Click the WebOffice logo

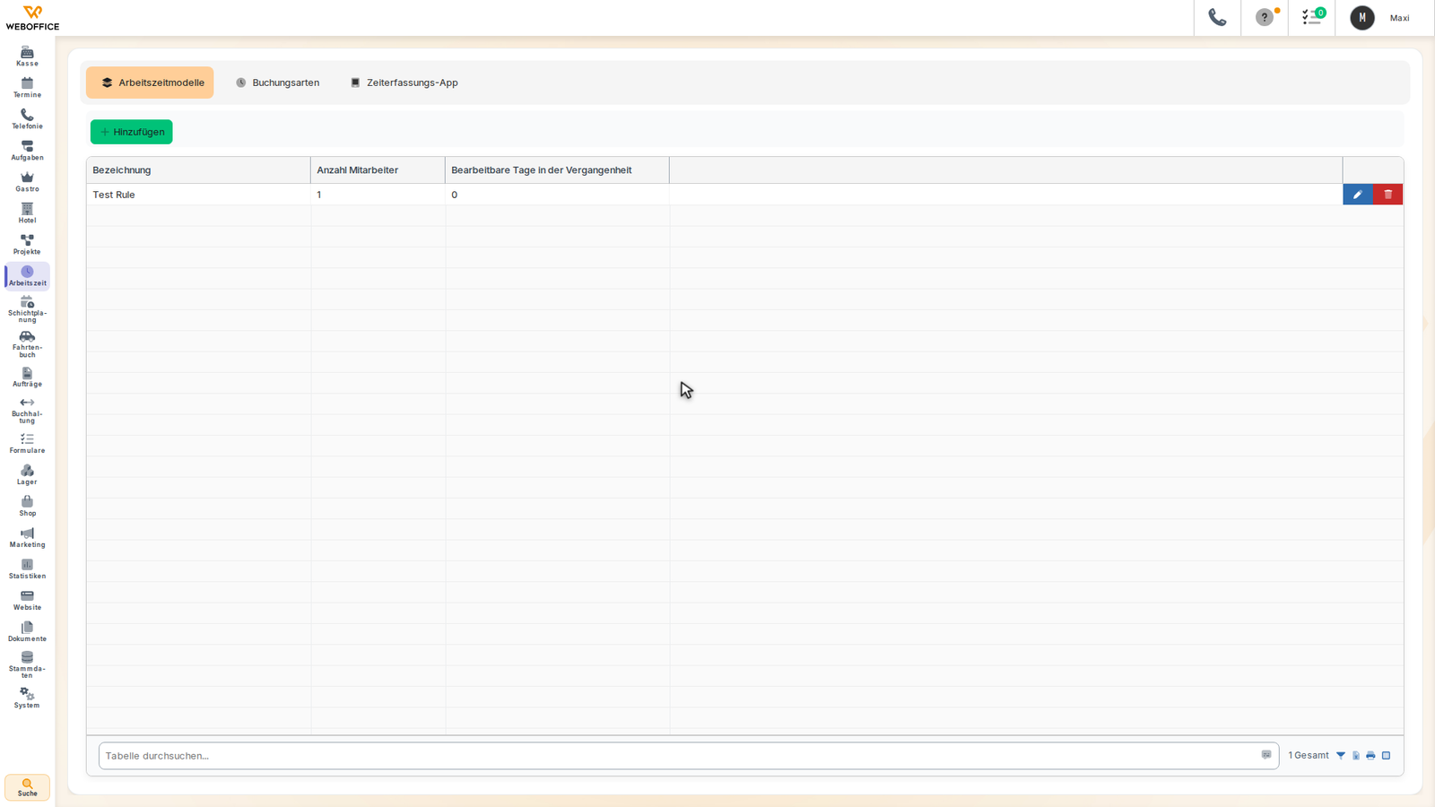[32, 18]
